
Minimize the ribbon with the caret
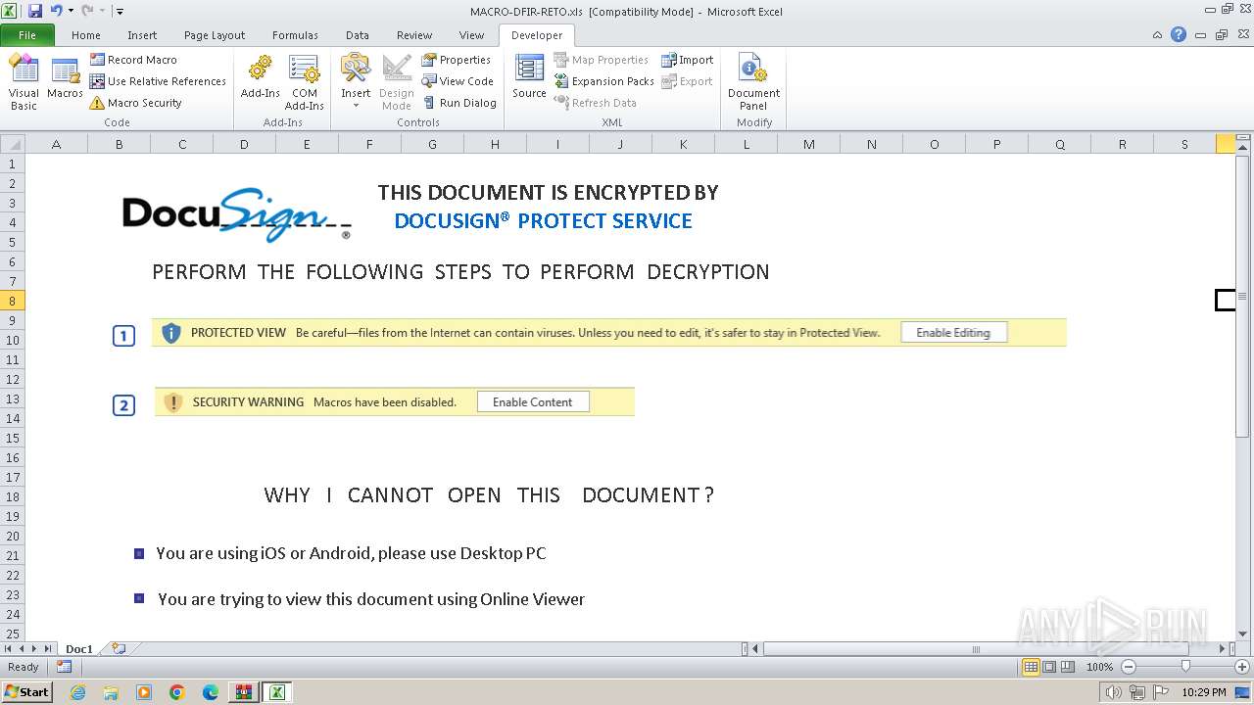click(1158, 34)
